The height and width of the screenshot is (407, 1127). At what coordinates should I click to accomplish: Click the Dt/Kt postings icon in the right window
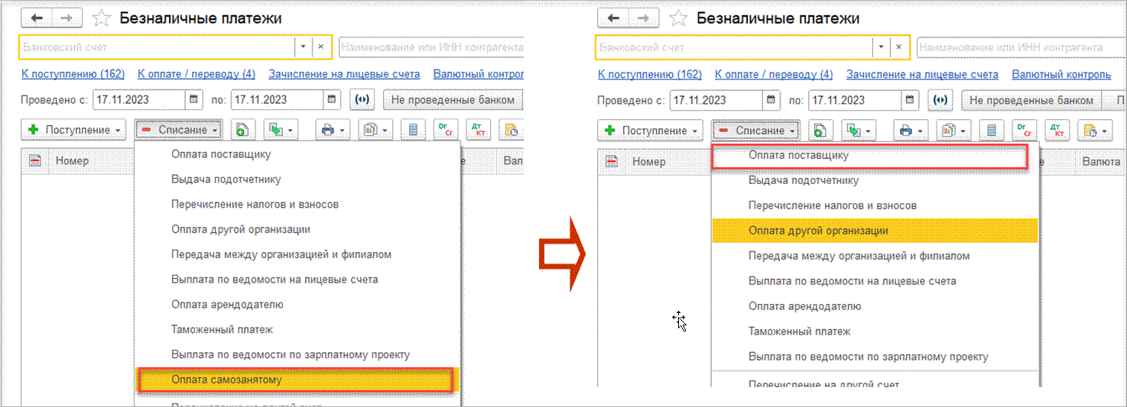1058,131
